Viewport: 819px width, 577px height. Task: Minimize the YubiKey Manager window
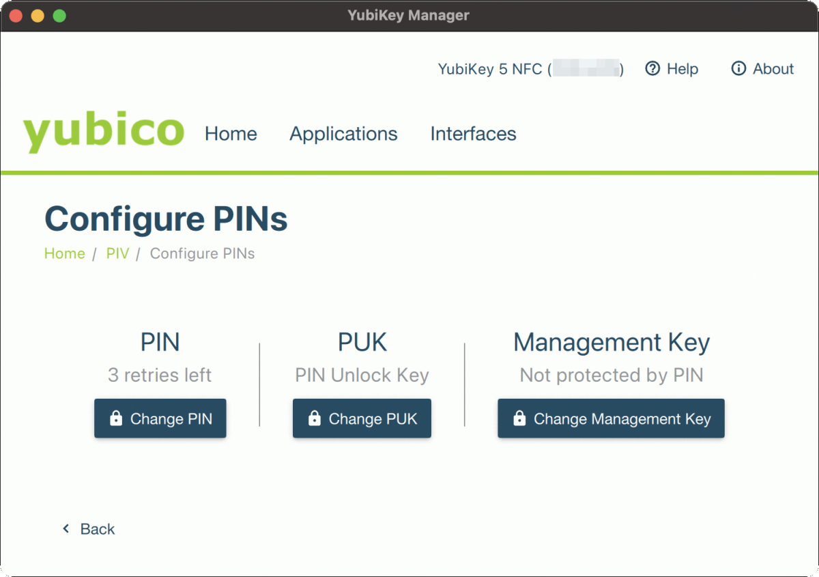36,15
